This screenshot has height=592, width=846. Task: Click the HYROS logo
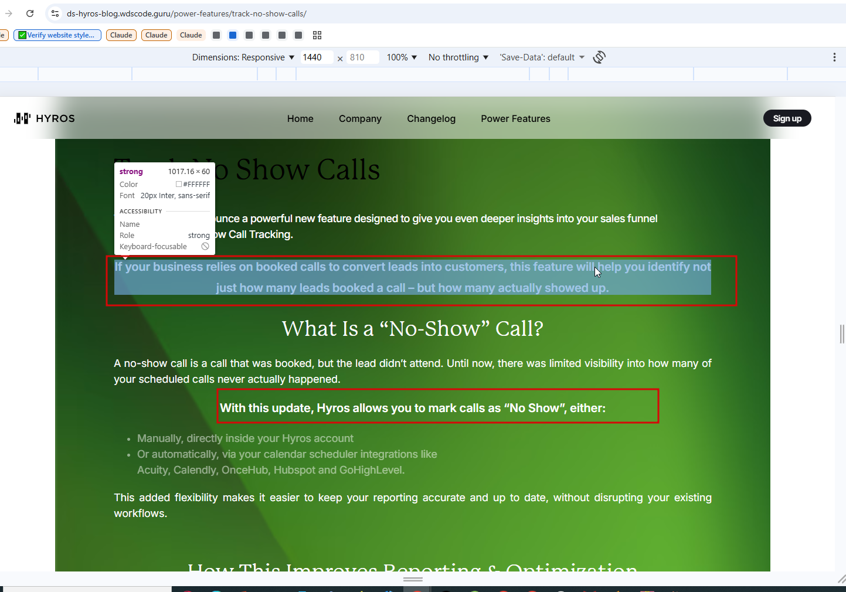coord(45,118)
